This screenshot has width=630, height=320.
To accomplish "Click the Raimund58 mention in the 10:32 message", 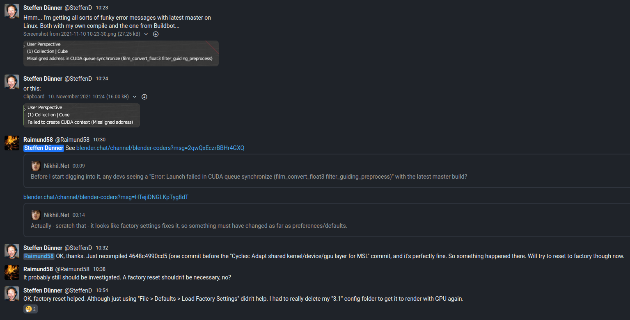I will click(x=39, y=256).
